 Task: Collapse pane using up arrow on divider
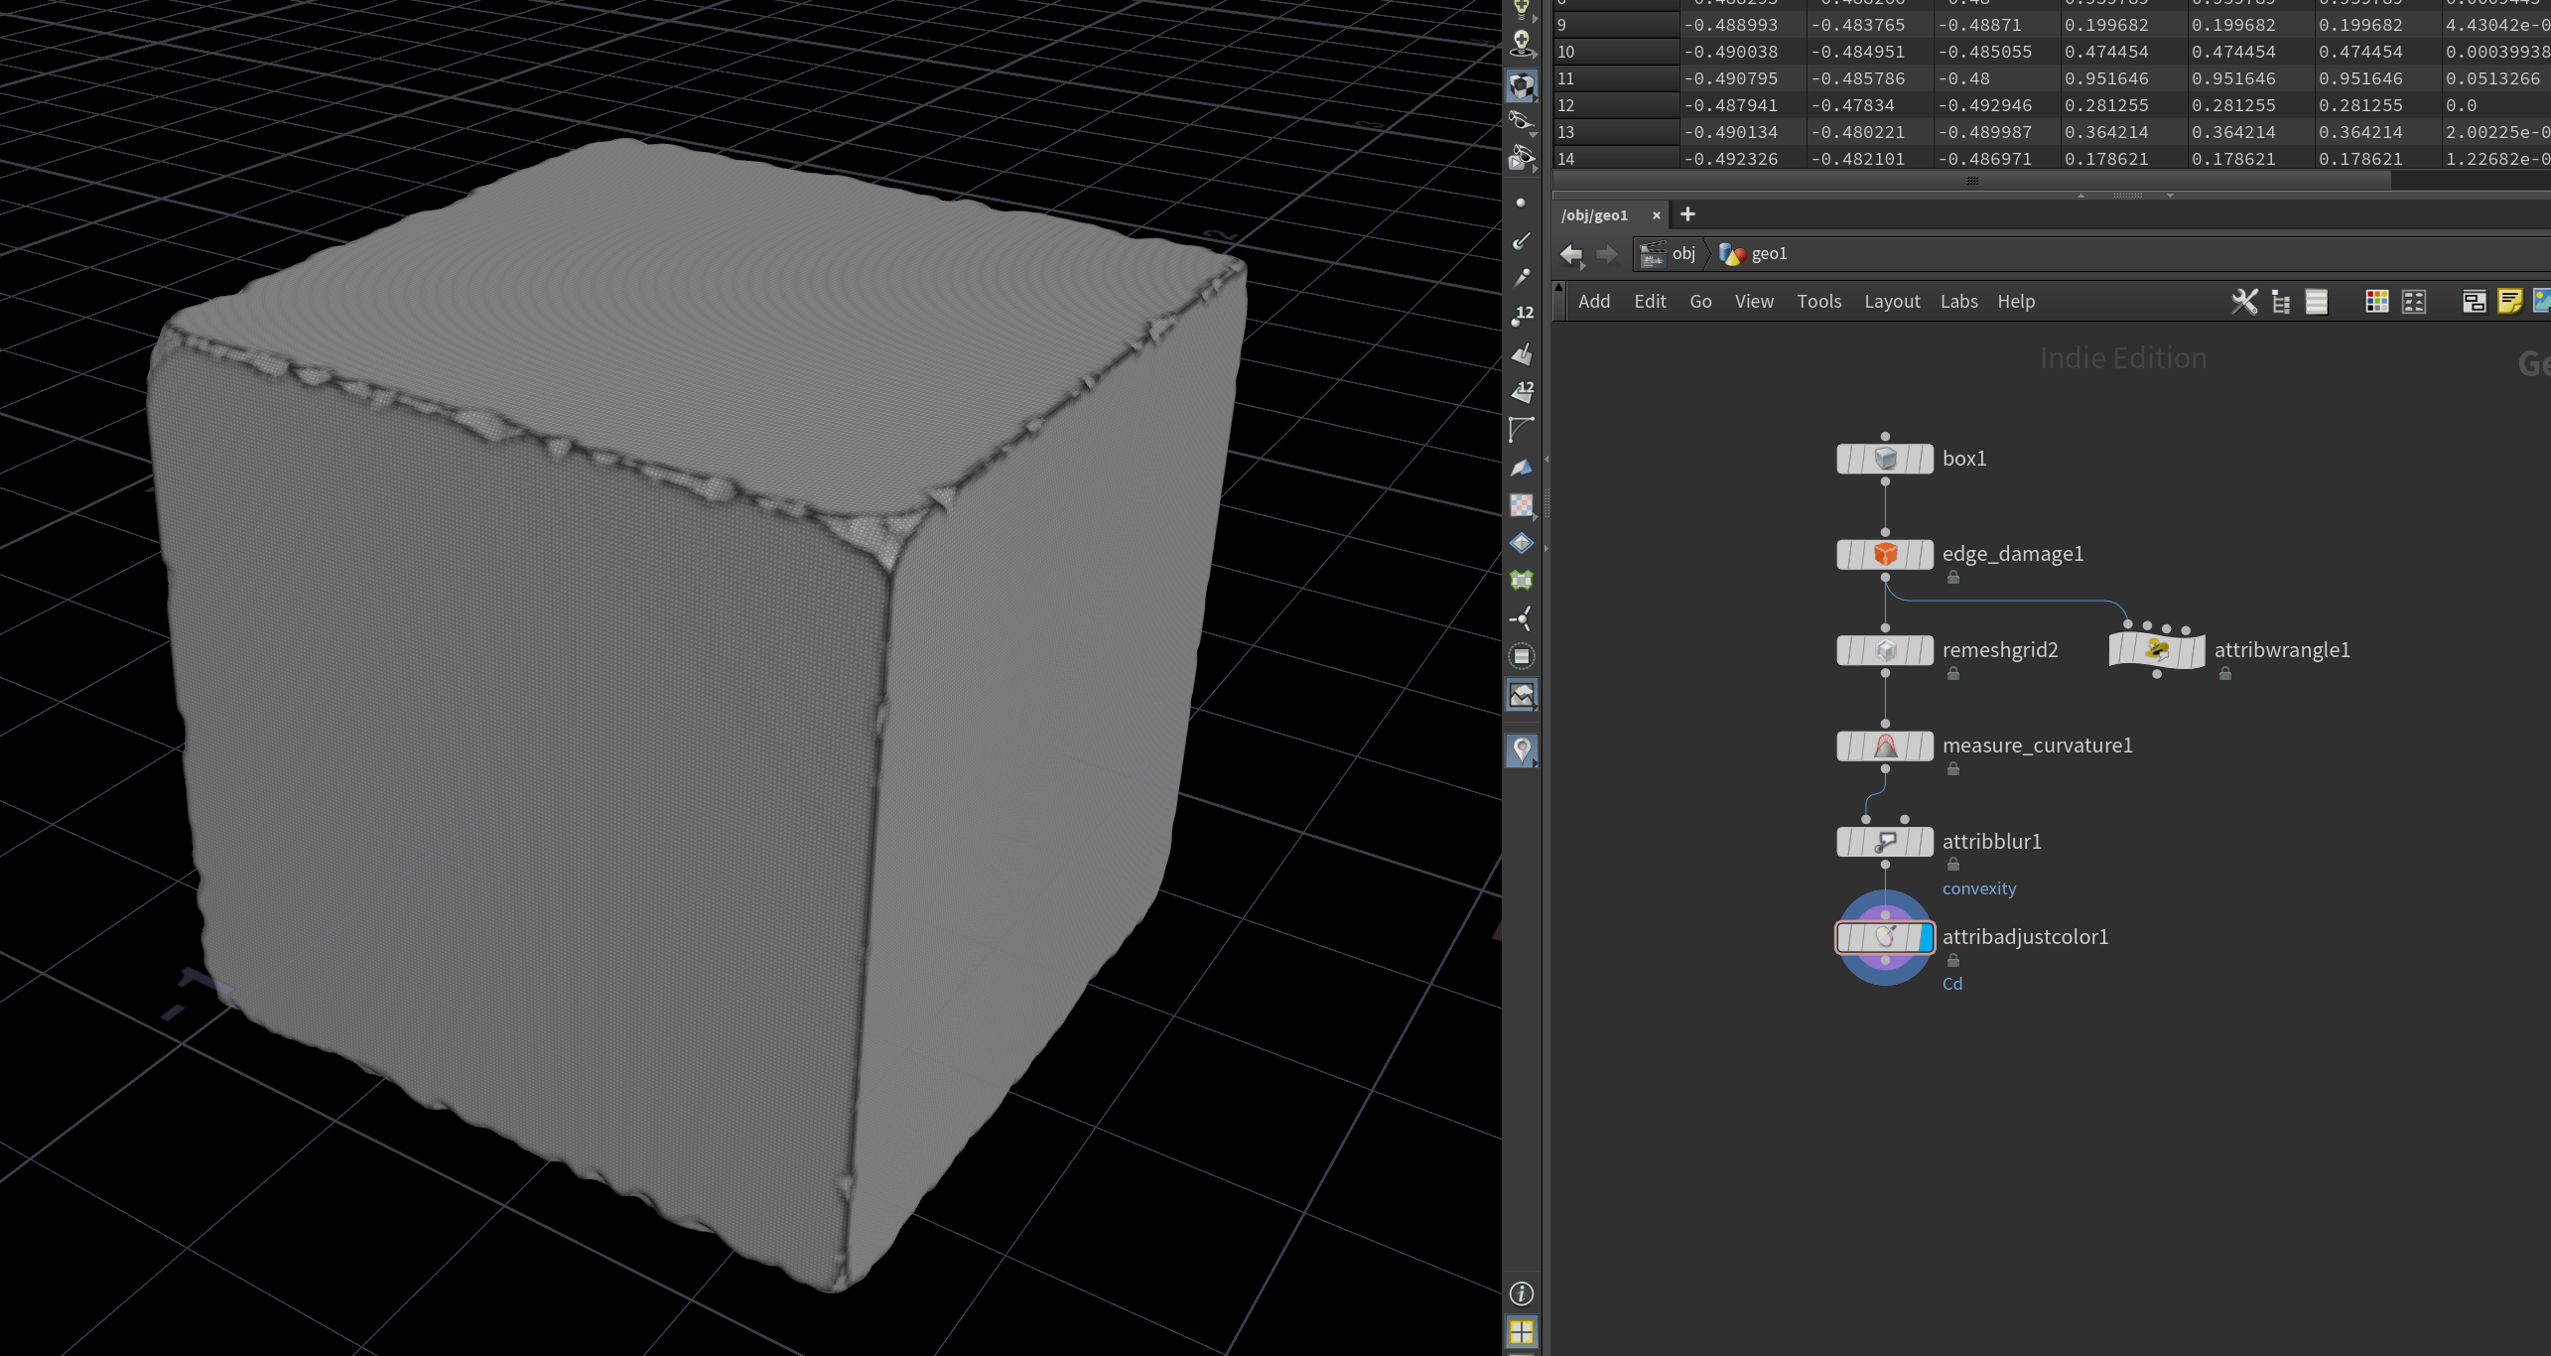pyautogui.click(x=2081, y=196)
